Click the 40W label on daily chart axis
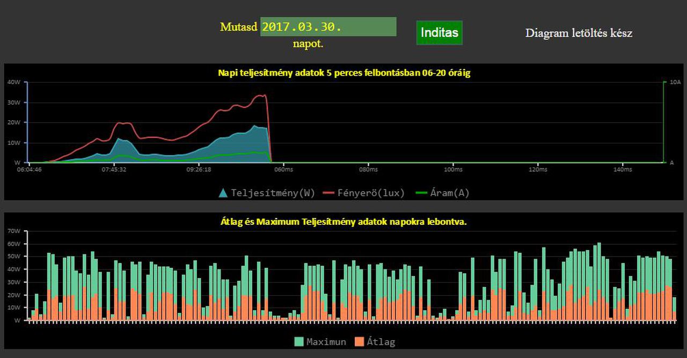 tap(14, 82)
